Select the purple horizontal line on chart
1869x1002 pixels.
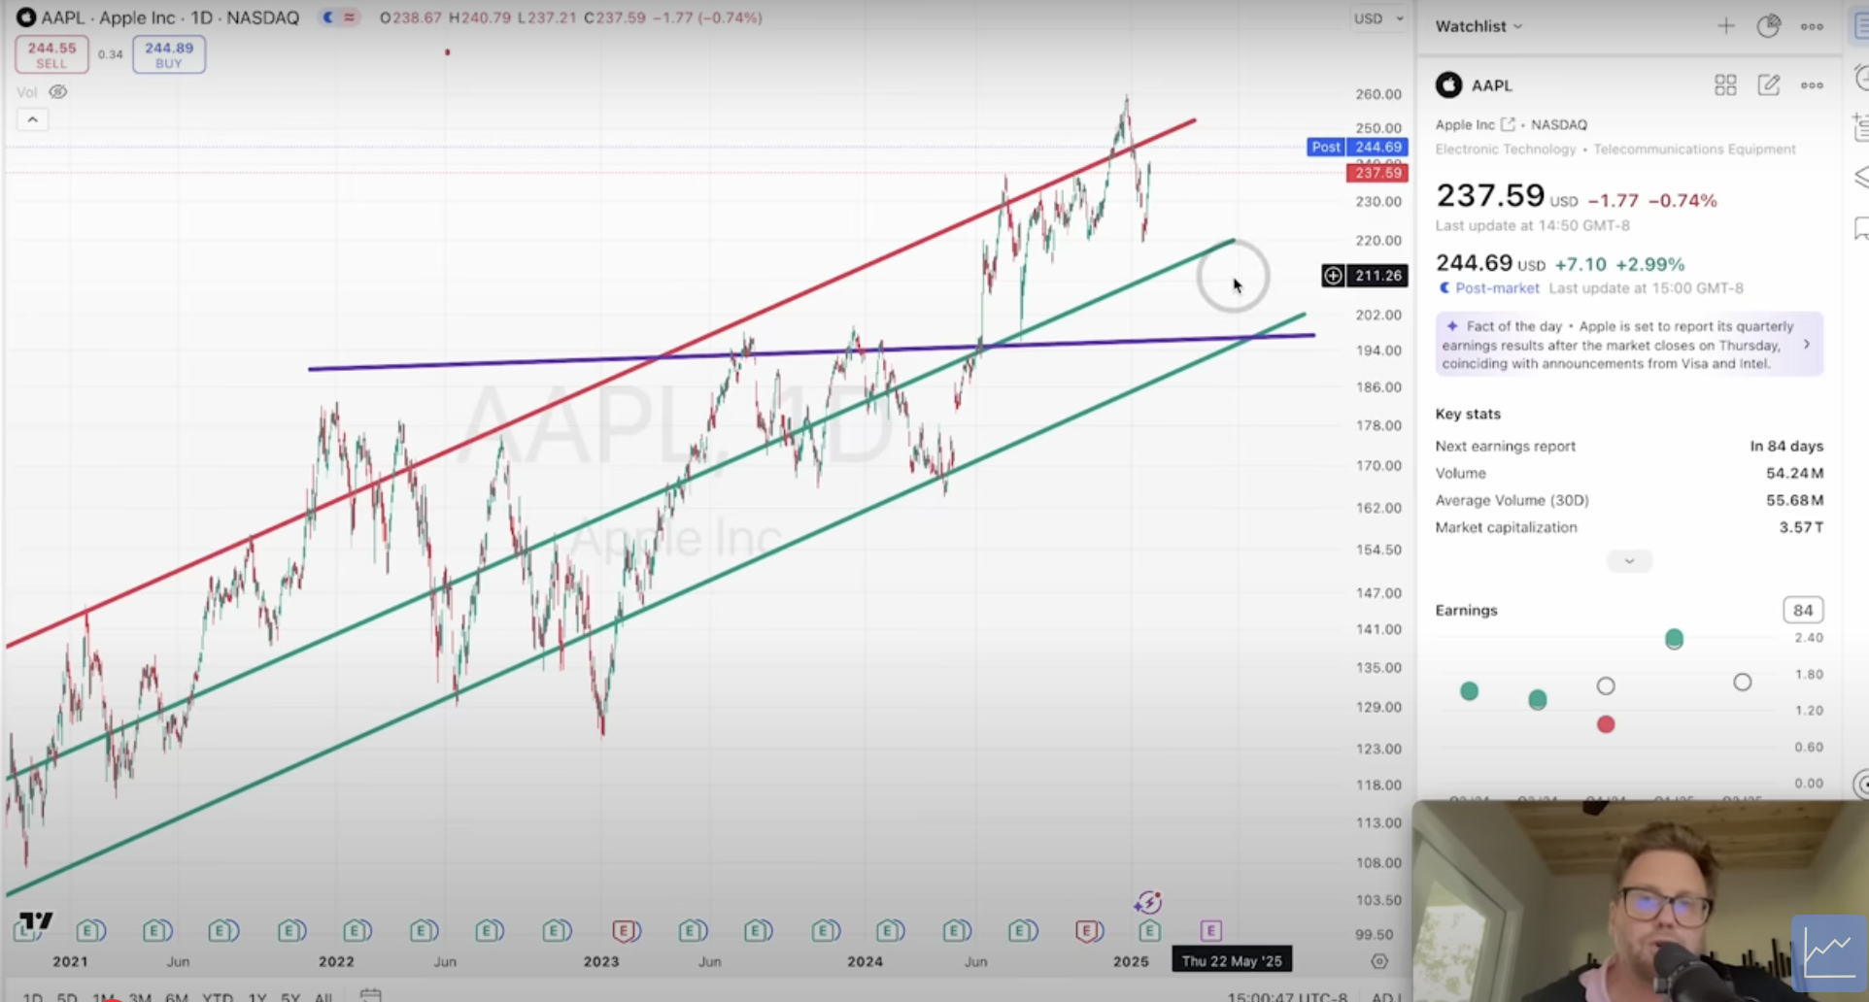[811, 352]
